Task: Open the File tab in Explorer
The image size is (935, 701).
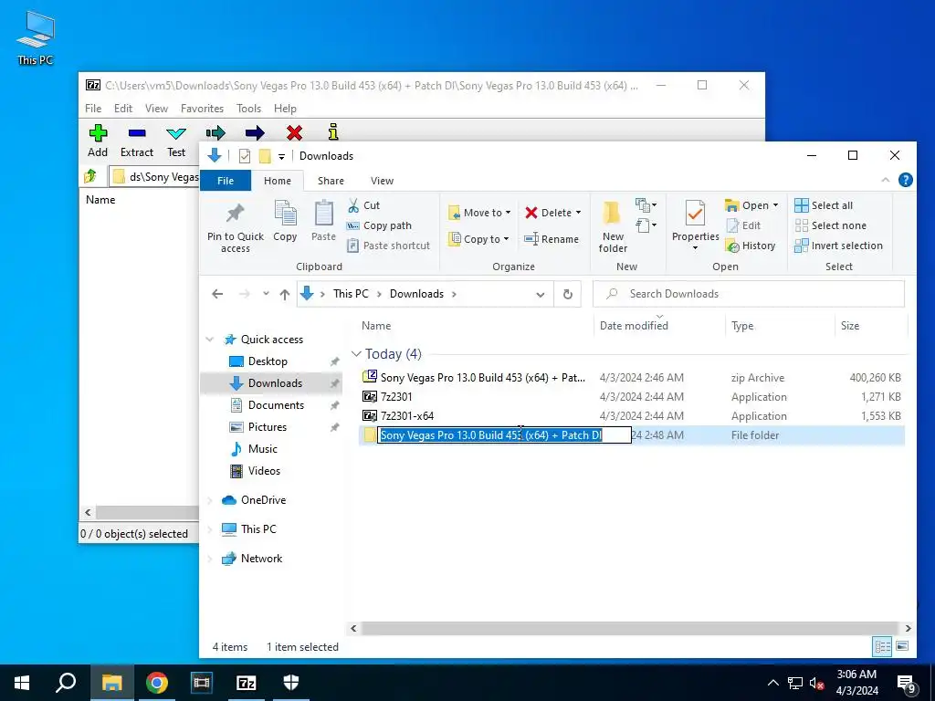Action: (226, 181)
